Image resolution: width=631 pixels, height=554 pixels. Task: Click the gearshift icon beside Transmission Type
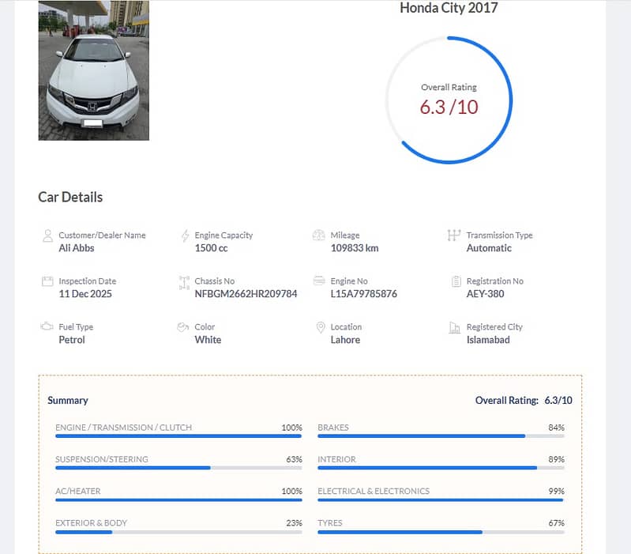453,235
